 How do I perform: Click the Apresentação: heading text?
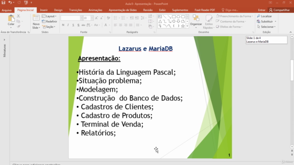coord(99,58)
